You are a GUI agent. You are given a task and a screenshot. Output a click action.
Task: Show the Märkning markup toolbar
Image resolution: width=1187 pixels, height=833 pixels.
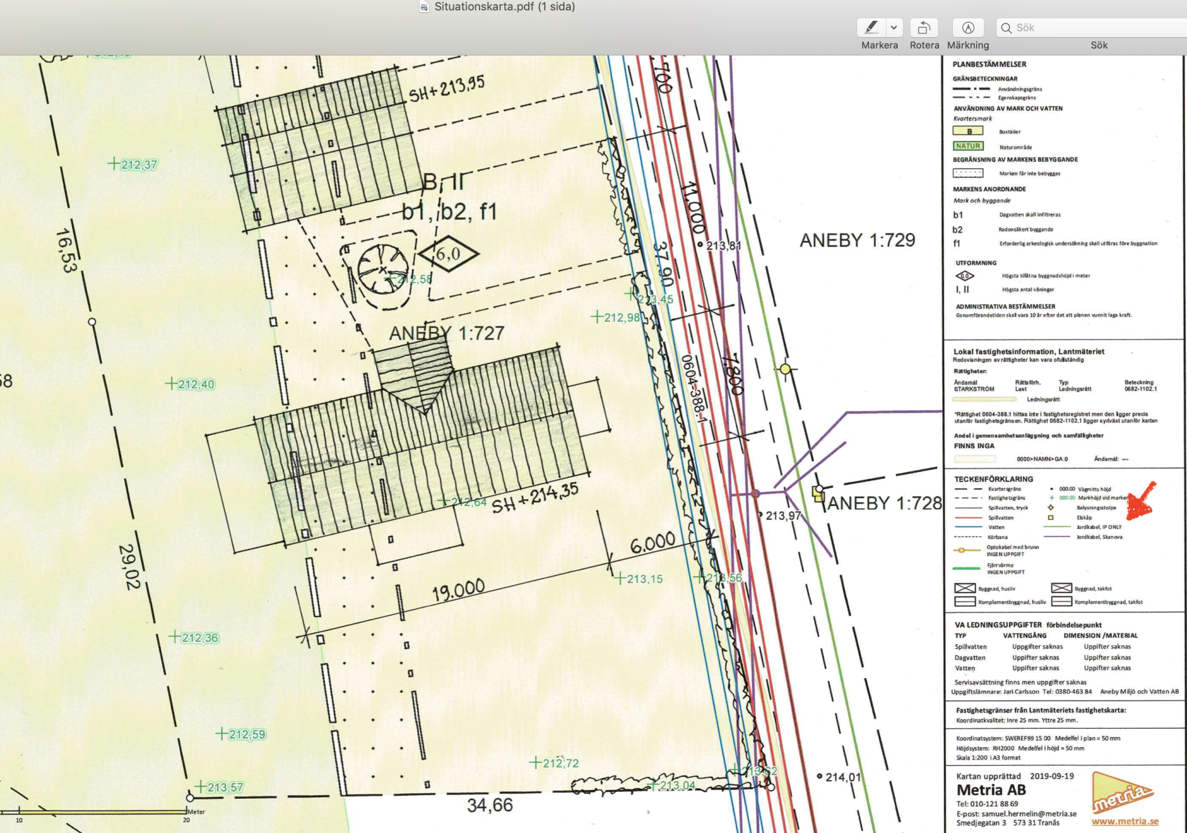[968, 27]
